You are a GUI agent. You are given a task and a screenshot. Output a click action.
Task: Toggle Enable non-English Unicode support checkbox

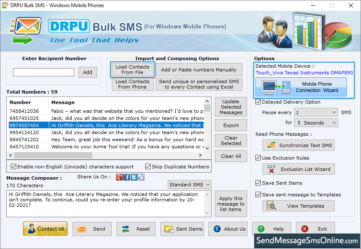[14, 166]
